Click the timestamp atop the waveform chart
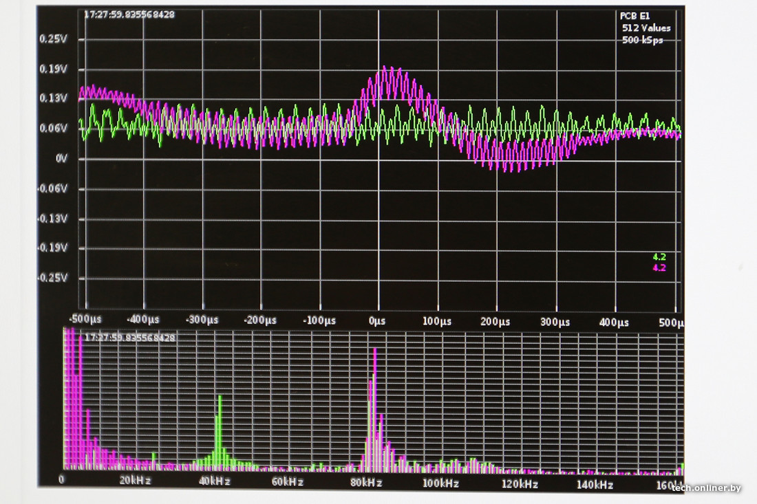The height and width of the screenshot is (504, 757). (129, 14)
